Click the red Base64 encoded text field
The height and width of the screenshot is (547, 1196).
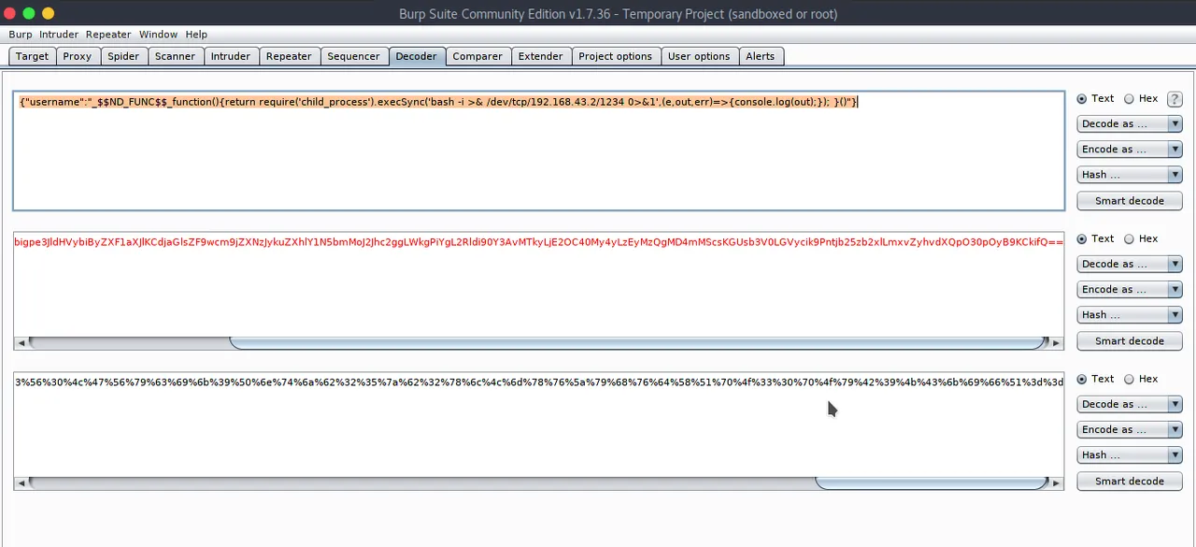(x=538, y=283)
